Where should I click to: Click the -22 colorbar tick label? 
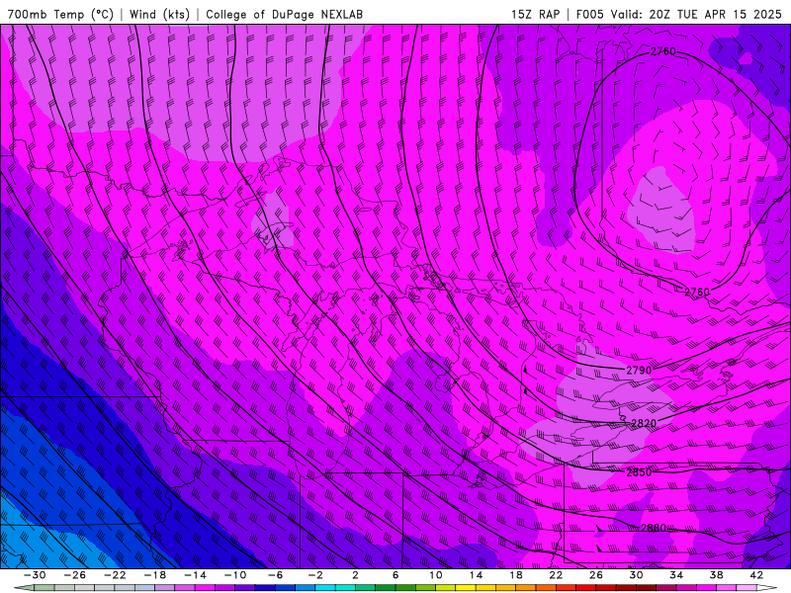click(115, 575)
